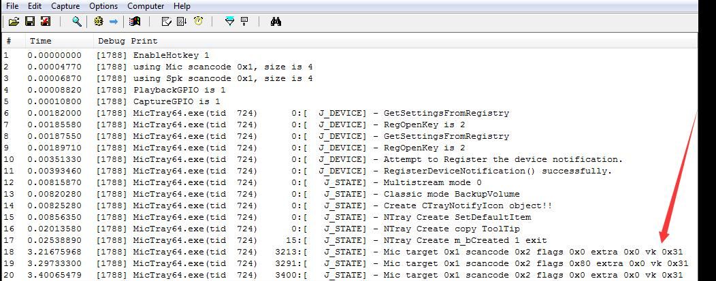
Task: Open the File menu
Action: tap(12, 6)
